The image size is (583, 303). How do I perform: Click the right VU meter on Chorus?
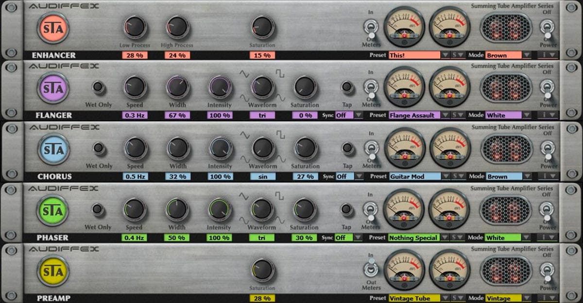click(450, 148)
